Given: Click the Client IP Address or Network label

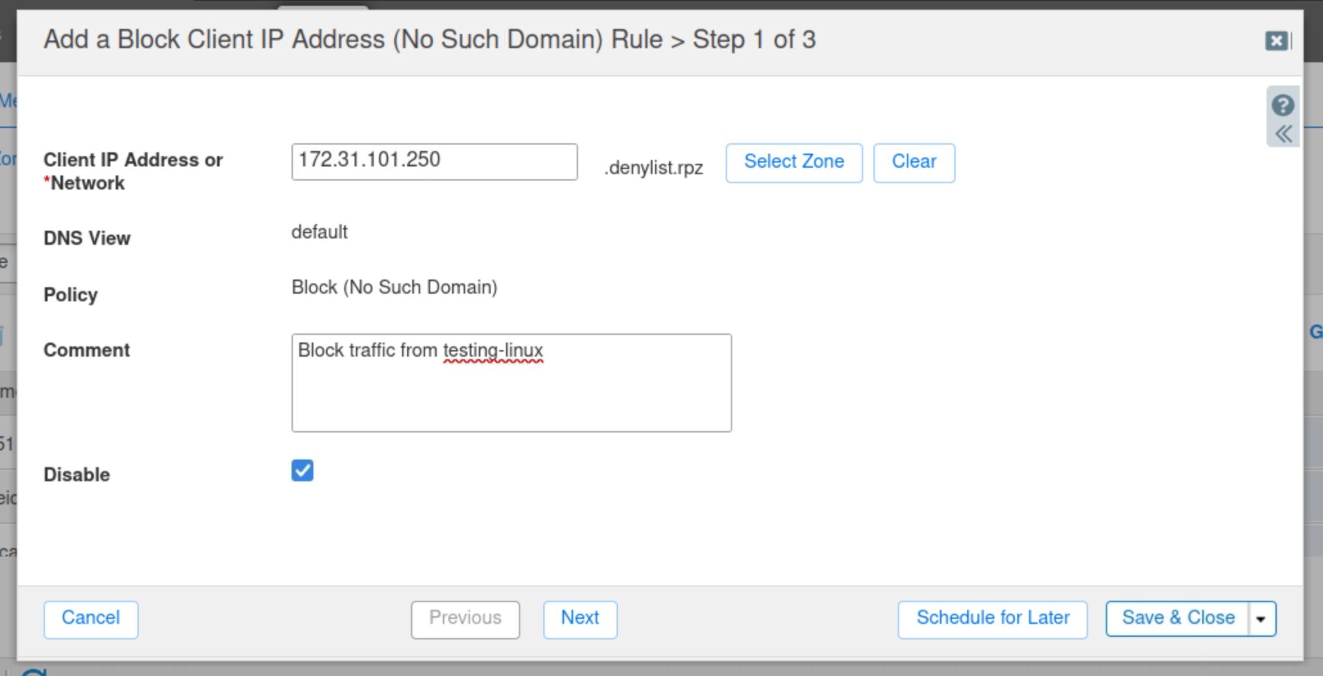Looking at the screenshot, I should 133,171.
